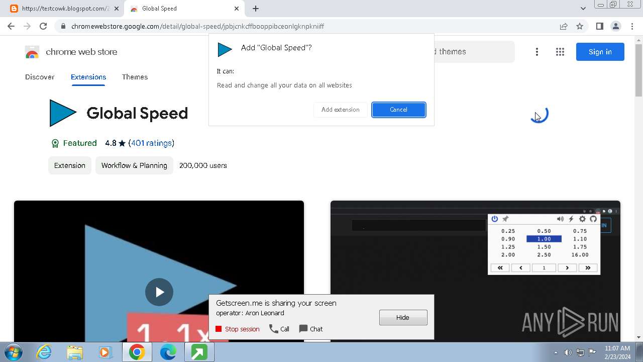
Task: Open Microsoft Edge from taskbar
Action: [168, 352]
